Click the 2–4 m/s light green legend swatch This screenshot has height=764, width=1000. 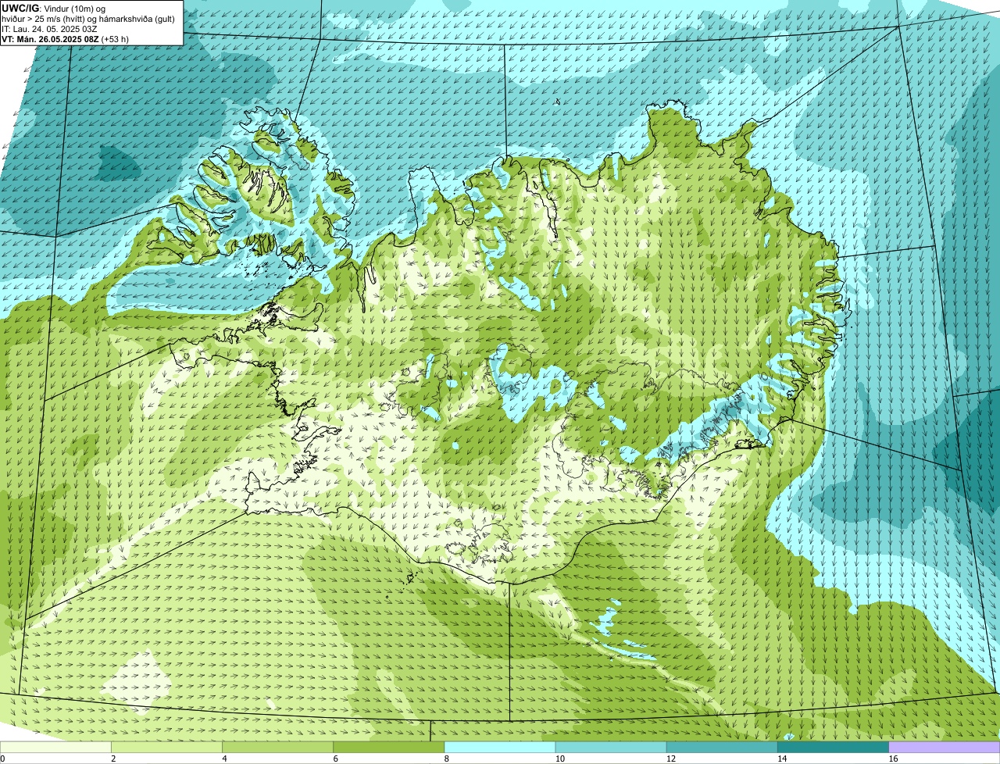point(167,747)
